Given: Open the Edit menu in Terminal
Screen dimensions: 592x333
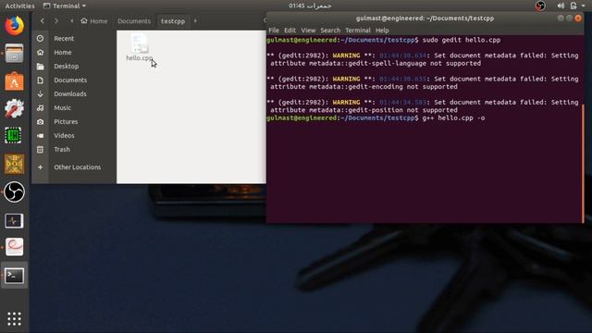Looking at the screenshot, I should 290,31.
